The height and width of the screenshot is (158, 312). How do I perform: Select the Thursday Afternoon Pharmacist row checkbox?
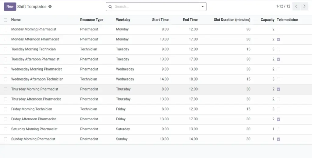[x=5, y=99]
